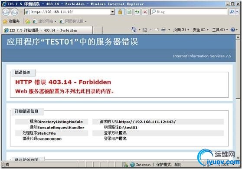242x169 pixels.
Task: Click the security lock icon beside address bar
Action: click(120, 12)
